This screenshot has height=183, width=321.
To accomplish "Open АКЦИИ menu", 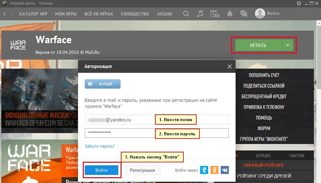I will coord(165,14).
